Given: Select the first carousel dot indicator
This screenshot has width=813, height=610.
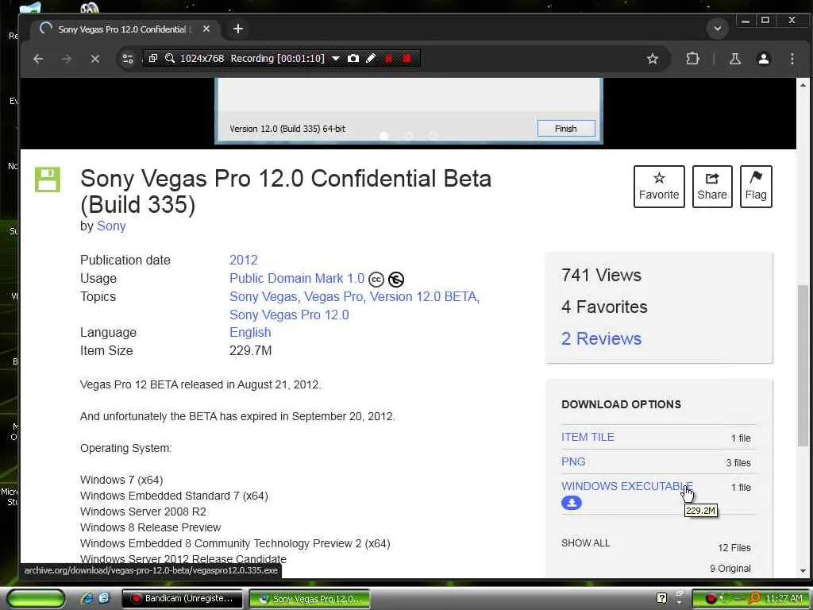Looking at the screenshot, I should click(x=383, y=136).
